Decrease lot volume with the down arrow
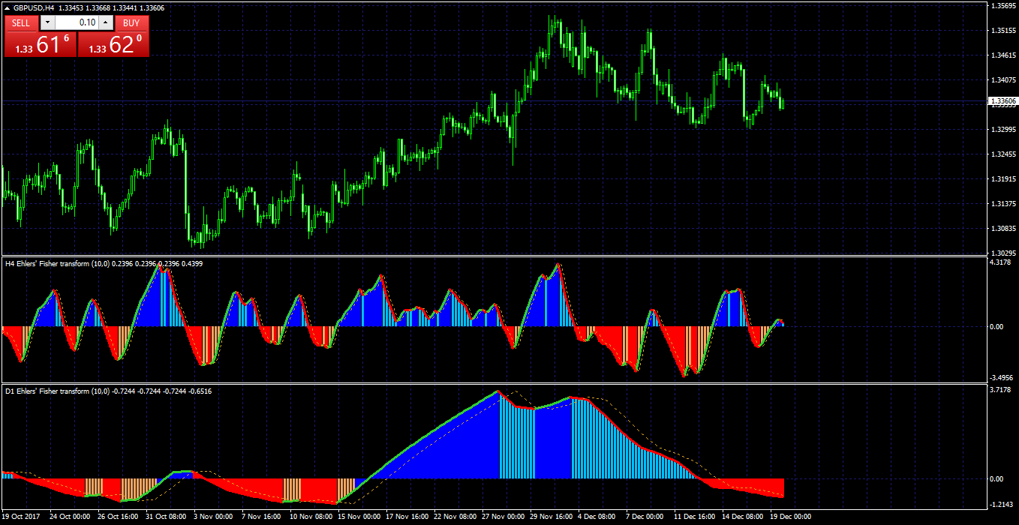Viewport: 1019px width, 525px height. click(x=47, y=23)
